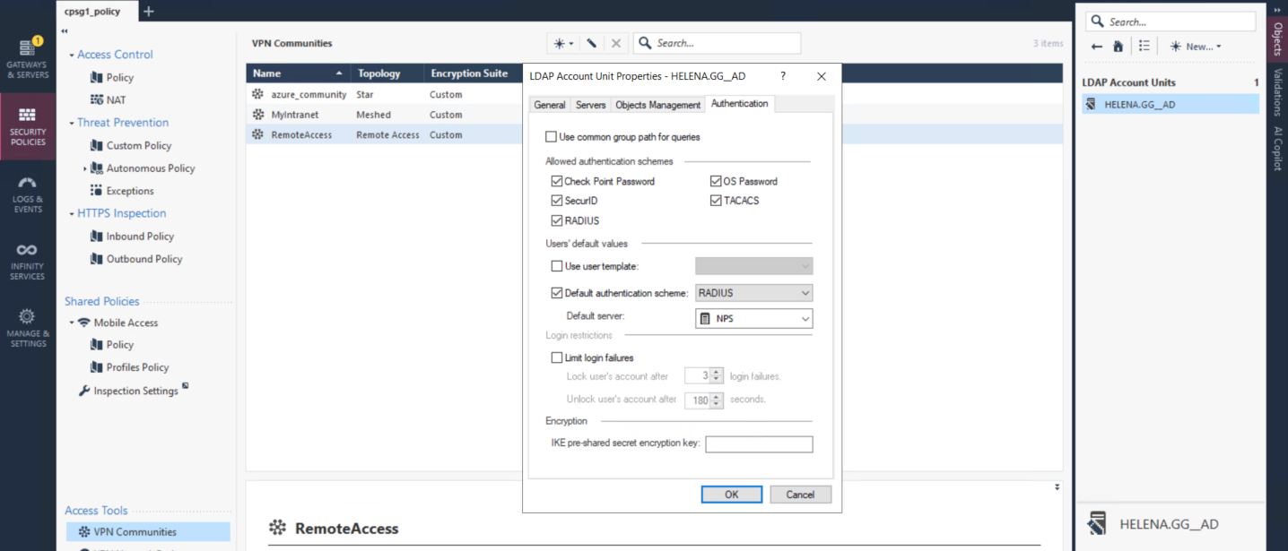The height and width of the screenshot is (551, 1288).
Task: Select HELENA.GG__AD in LDAP Account Units
Action: click(1139, 105)
